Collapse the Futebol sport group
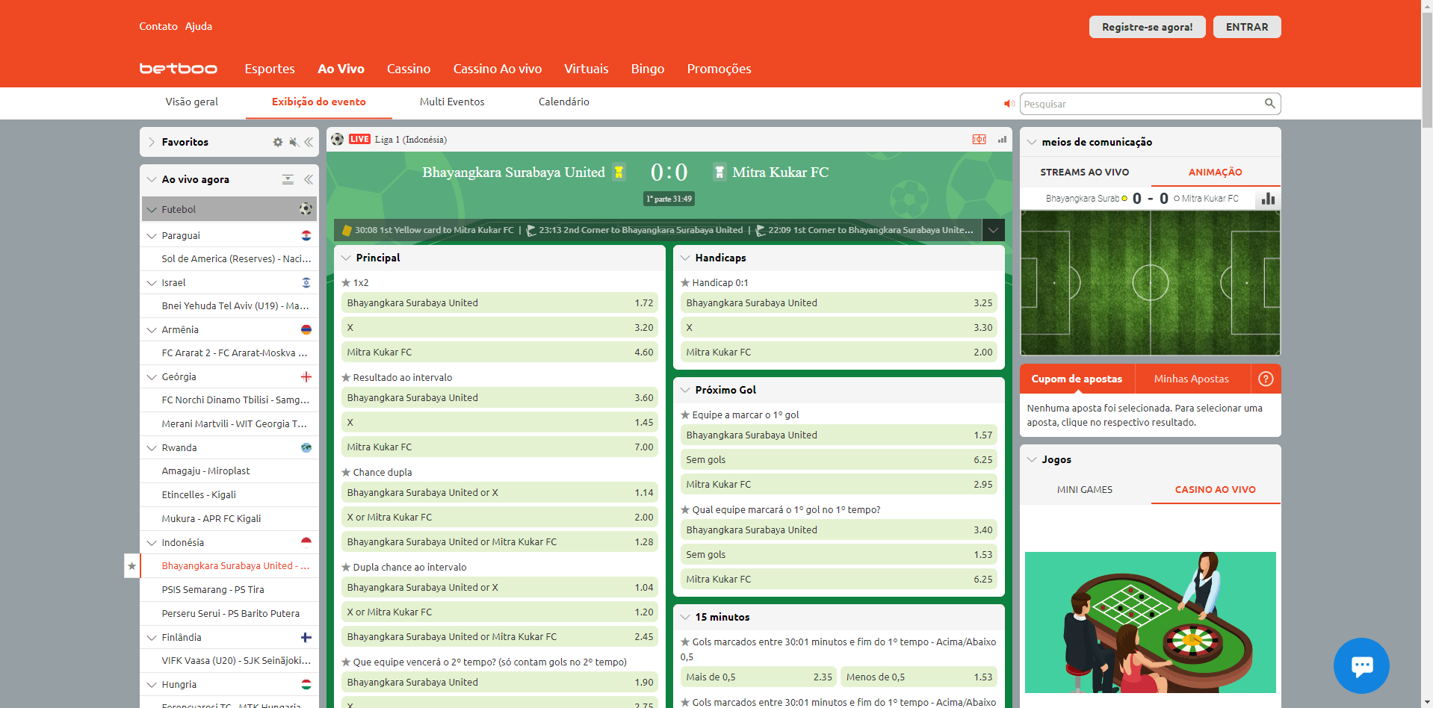 coord(152,210)
